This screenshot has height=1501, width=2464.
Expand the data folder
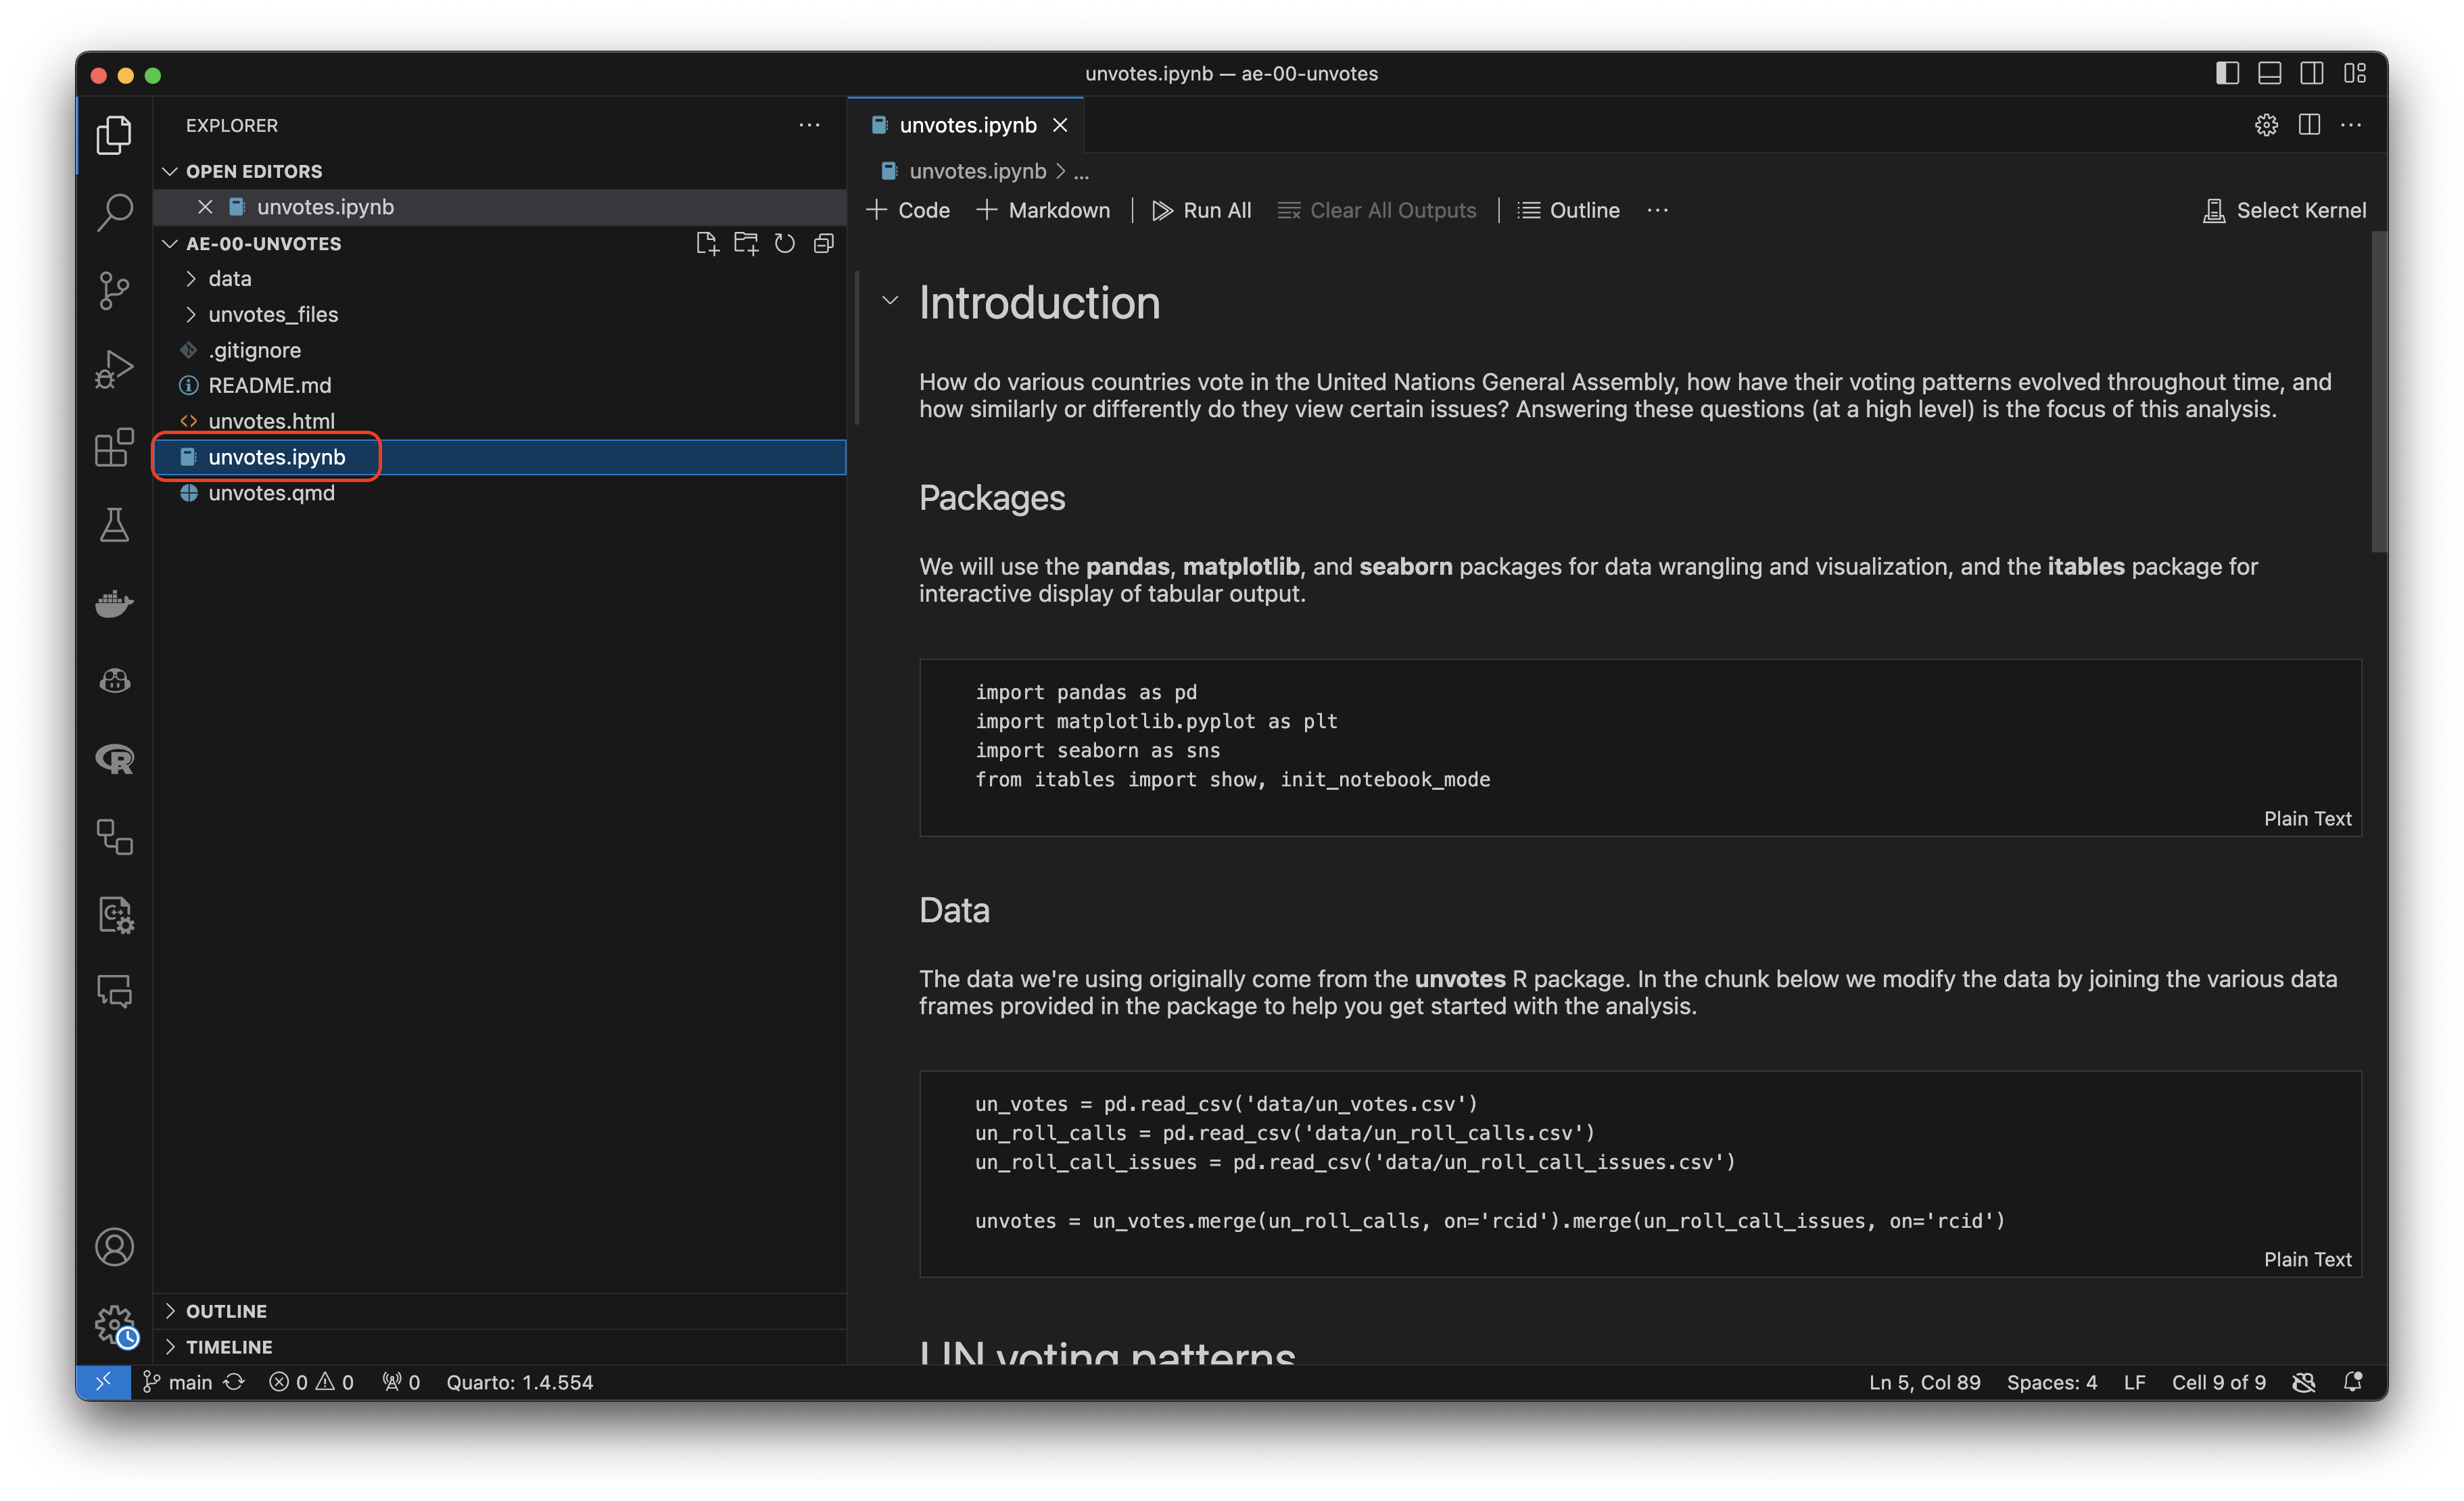point(230,279)
